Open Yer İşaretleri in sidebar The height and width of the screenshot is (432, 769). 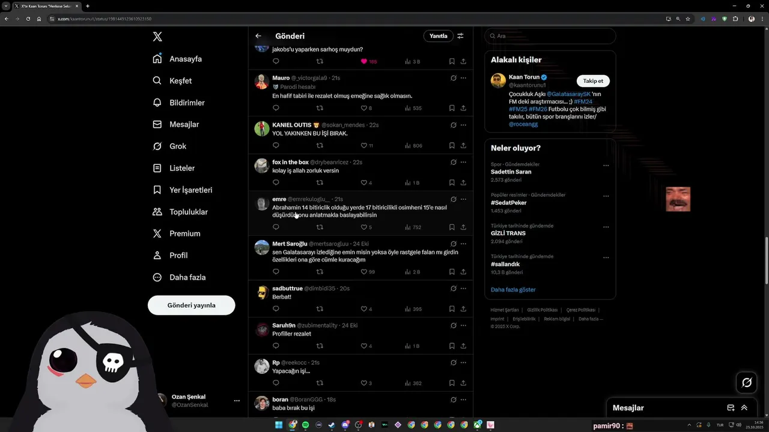(x=183, y=190)
